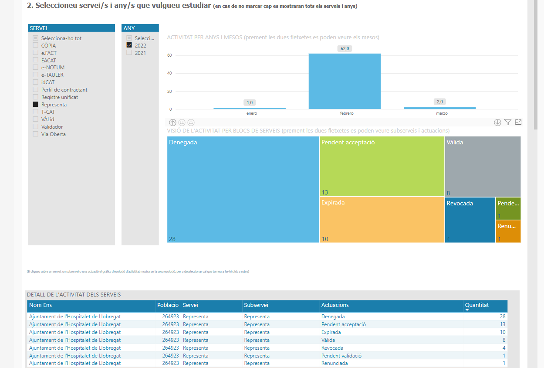Open the treemap filter funnel icon

pyautogui.click(x=508, y=123)
